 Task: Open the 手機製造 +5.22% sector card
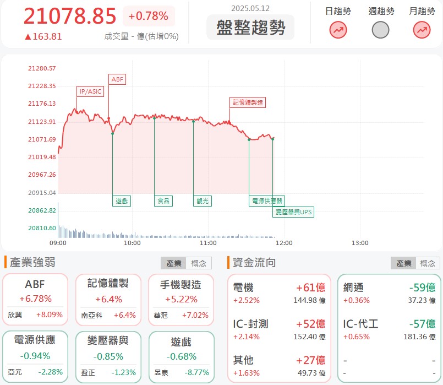click(181, 300)
